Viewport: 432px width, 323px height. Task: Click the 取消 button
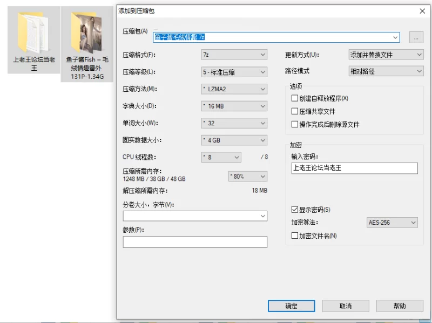point(346,306)
